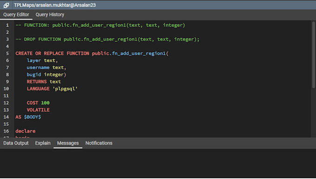Click the VOLATILE keyword on line 13
Image resolution: width=316 pixels, height=179 pixels.
38,110
